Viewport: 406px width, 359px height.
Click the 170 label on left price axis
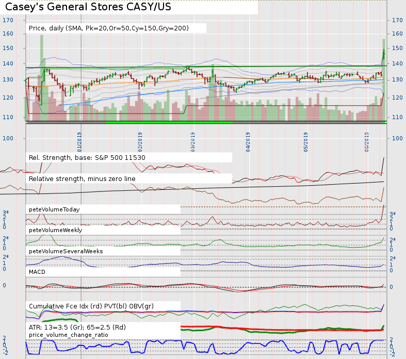point(8,20)
